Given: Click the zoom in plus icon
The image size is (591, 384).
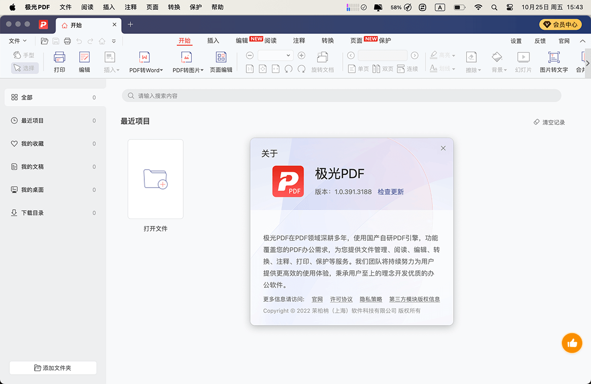Looking at the screenshot, I should coord(301,56).
